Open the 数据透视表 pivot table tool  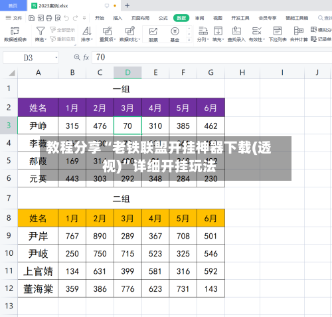coord(15,35)
